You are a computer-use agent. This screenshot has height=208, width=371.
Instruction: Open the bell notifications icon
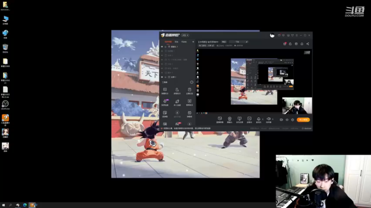click(302, 44)
